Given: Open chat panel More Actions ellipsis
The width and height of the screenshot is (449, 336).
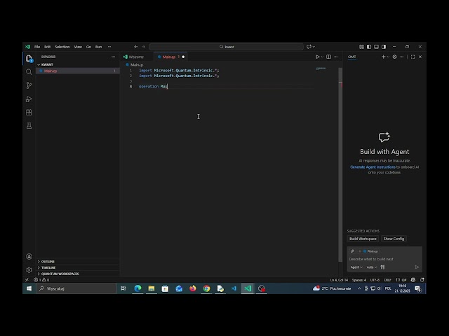Looking at the screenshot, I should [402, 57].
